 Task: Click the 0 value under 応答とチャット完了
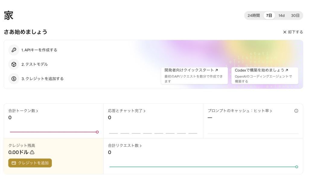(110, 118)
